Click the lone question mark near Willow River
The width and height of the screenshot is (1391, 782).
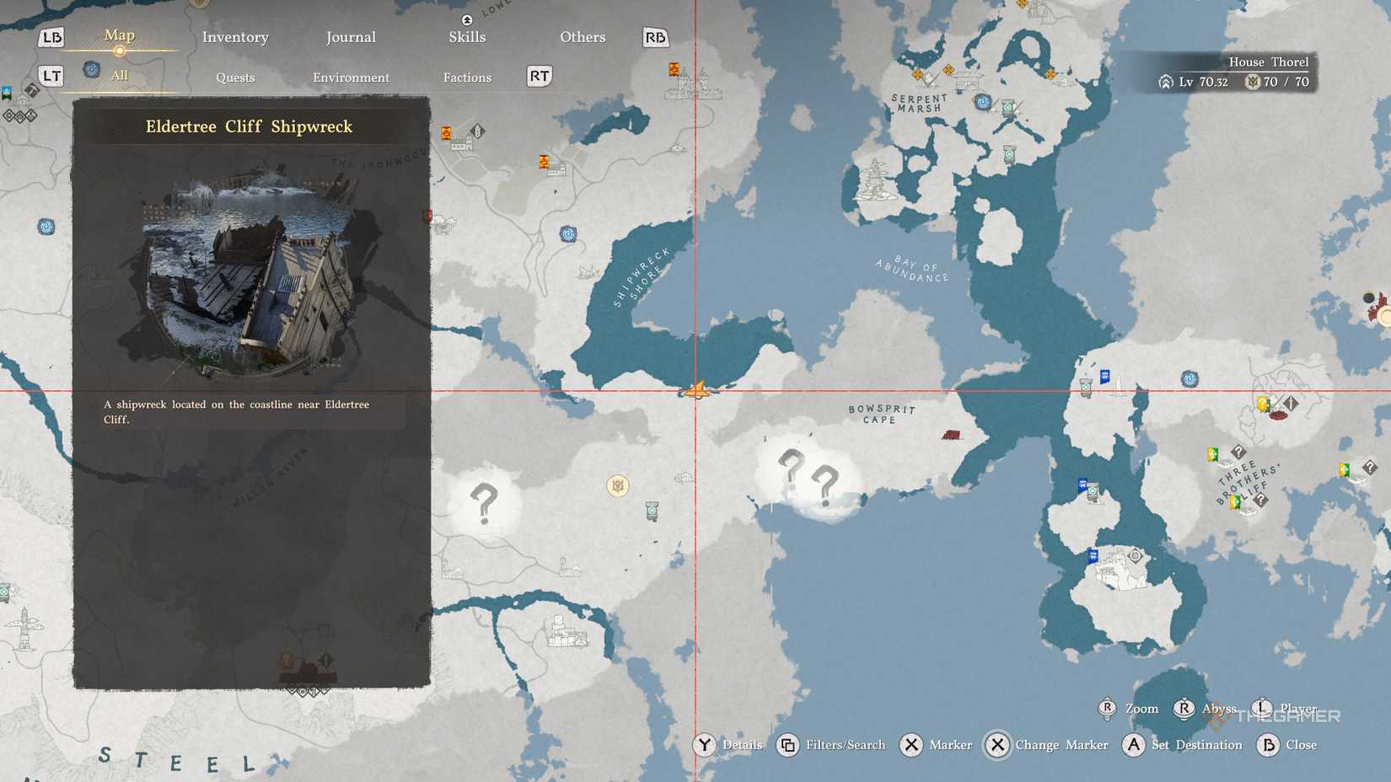(x=484, y=504)
